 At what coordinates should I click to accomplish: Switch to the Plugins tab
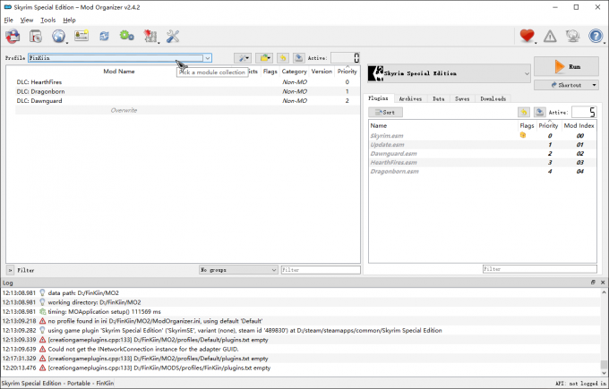(378, 98)
